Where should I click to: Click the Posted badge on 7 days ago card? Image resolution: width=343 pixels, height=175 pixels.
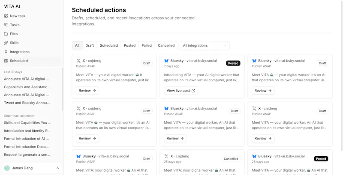coord(233,63)
